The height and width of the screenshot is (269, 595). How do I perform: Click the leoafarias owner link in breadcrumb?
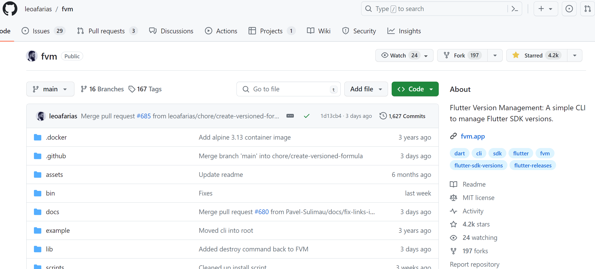coord(38,9)
